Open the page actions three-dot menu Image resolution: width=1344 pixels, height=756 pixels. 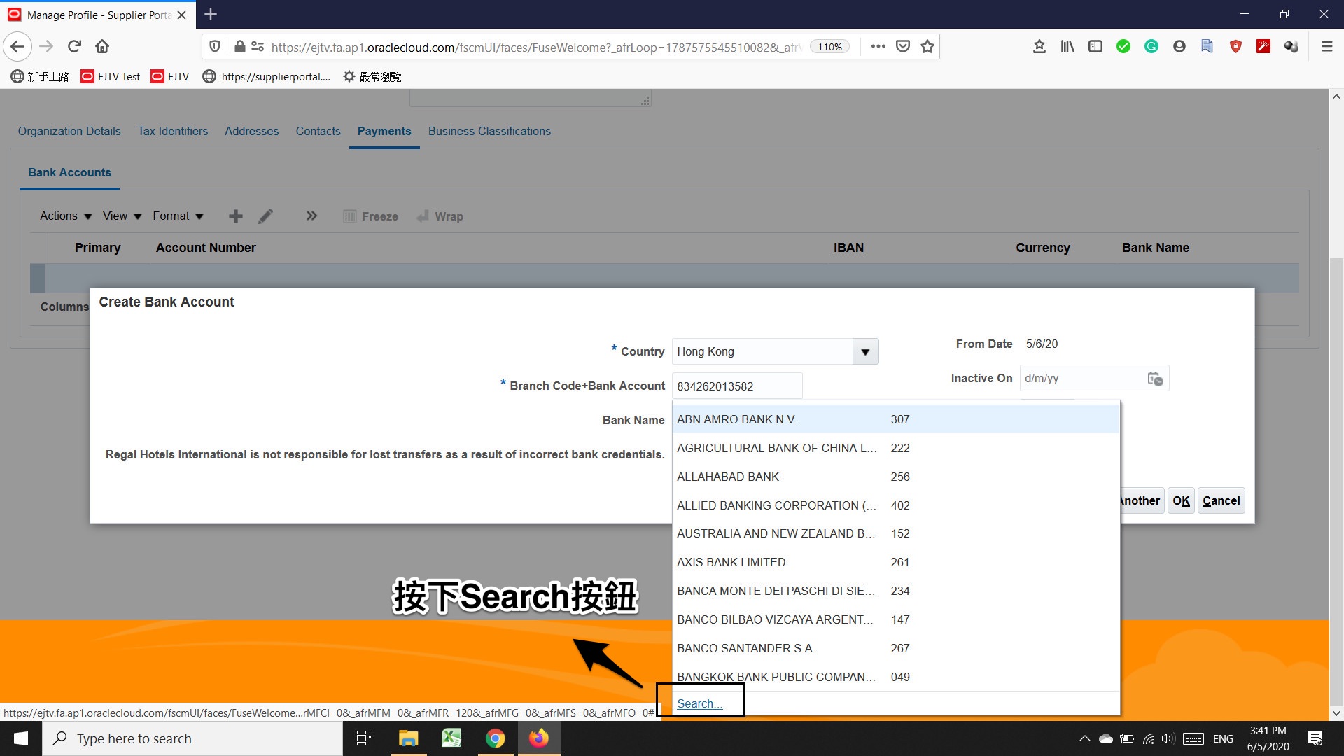pos(878,47)
